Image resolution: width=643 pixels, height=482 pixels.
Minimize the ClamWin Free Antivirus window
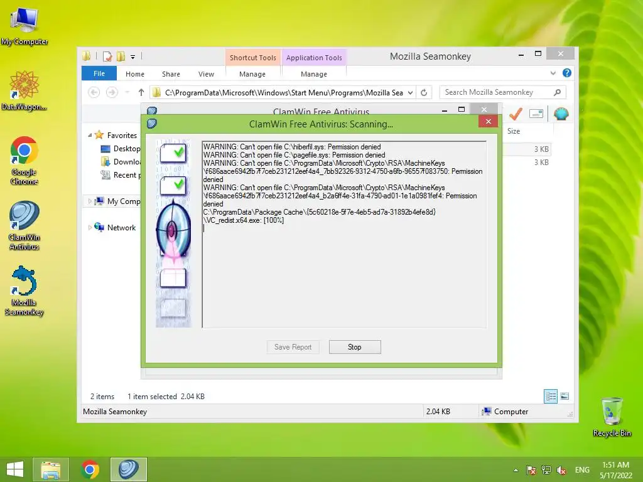coord(445,110)
